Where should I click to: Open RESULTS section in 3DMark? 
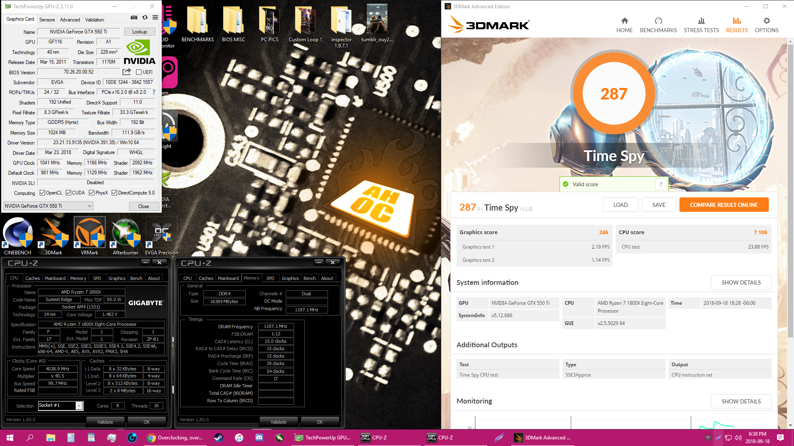click(x=737, y=25)
